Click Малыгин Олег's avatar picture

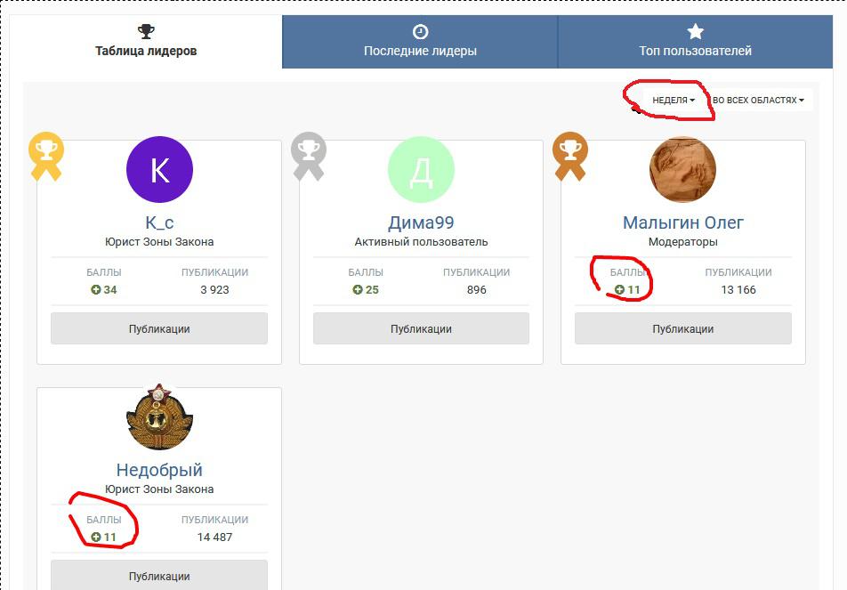click(x=682, y=170)
